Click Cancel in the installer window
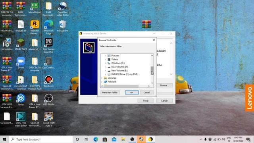This screenshot has width=254, height=143. [x=164, y=100]
